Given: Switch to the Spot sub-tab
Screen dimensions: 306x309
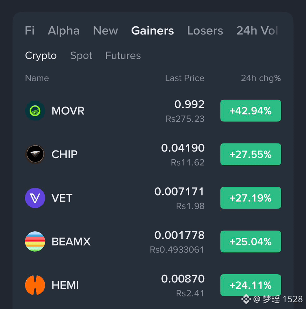Looking at the screenshot, I should point(81,56).
